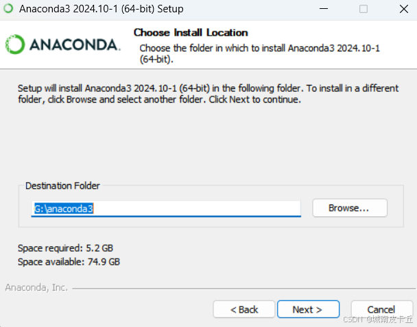Screen dimensions: 417x327
Task: Click the Space available: 74.9 GB text
Action: [69, 262]
